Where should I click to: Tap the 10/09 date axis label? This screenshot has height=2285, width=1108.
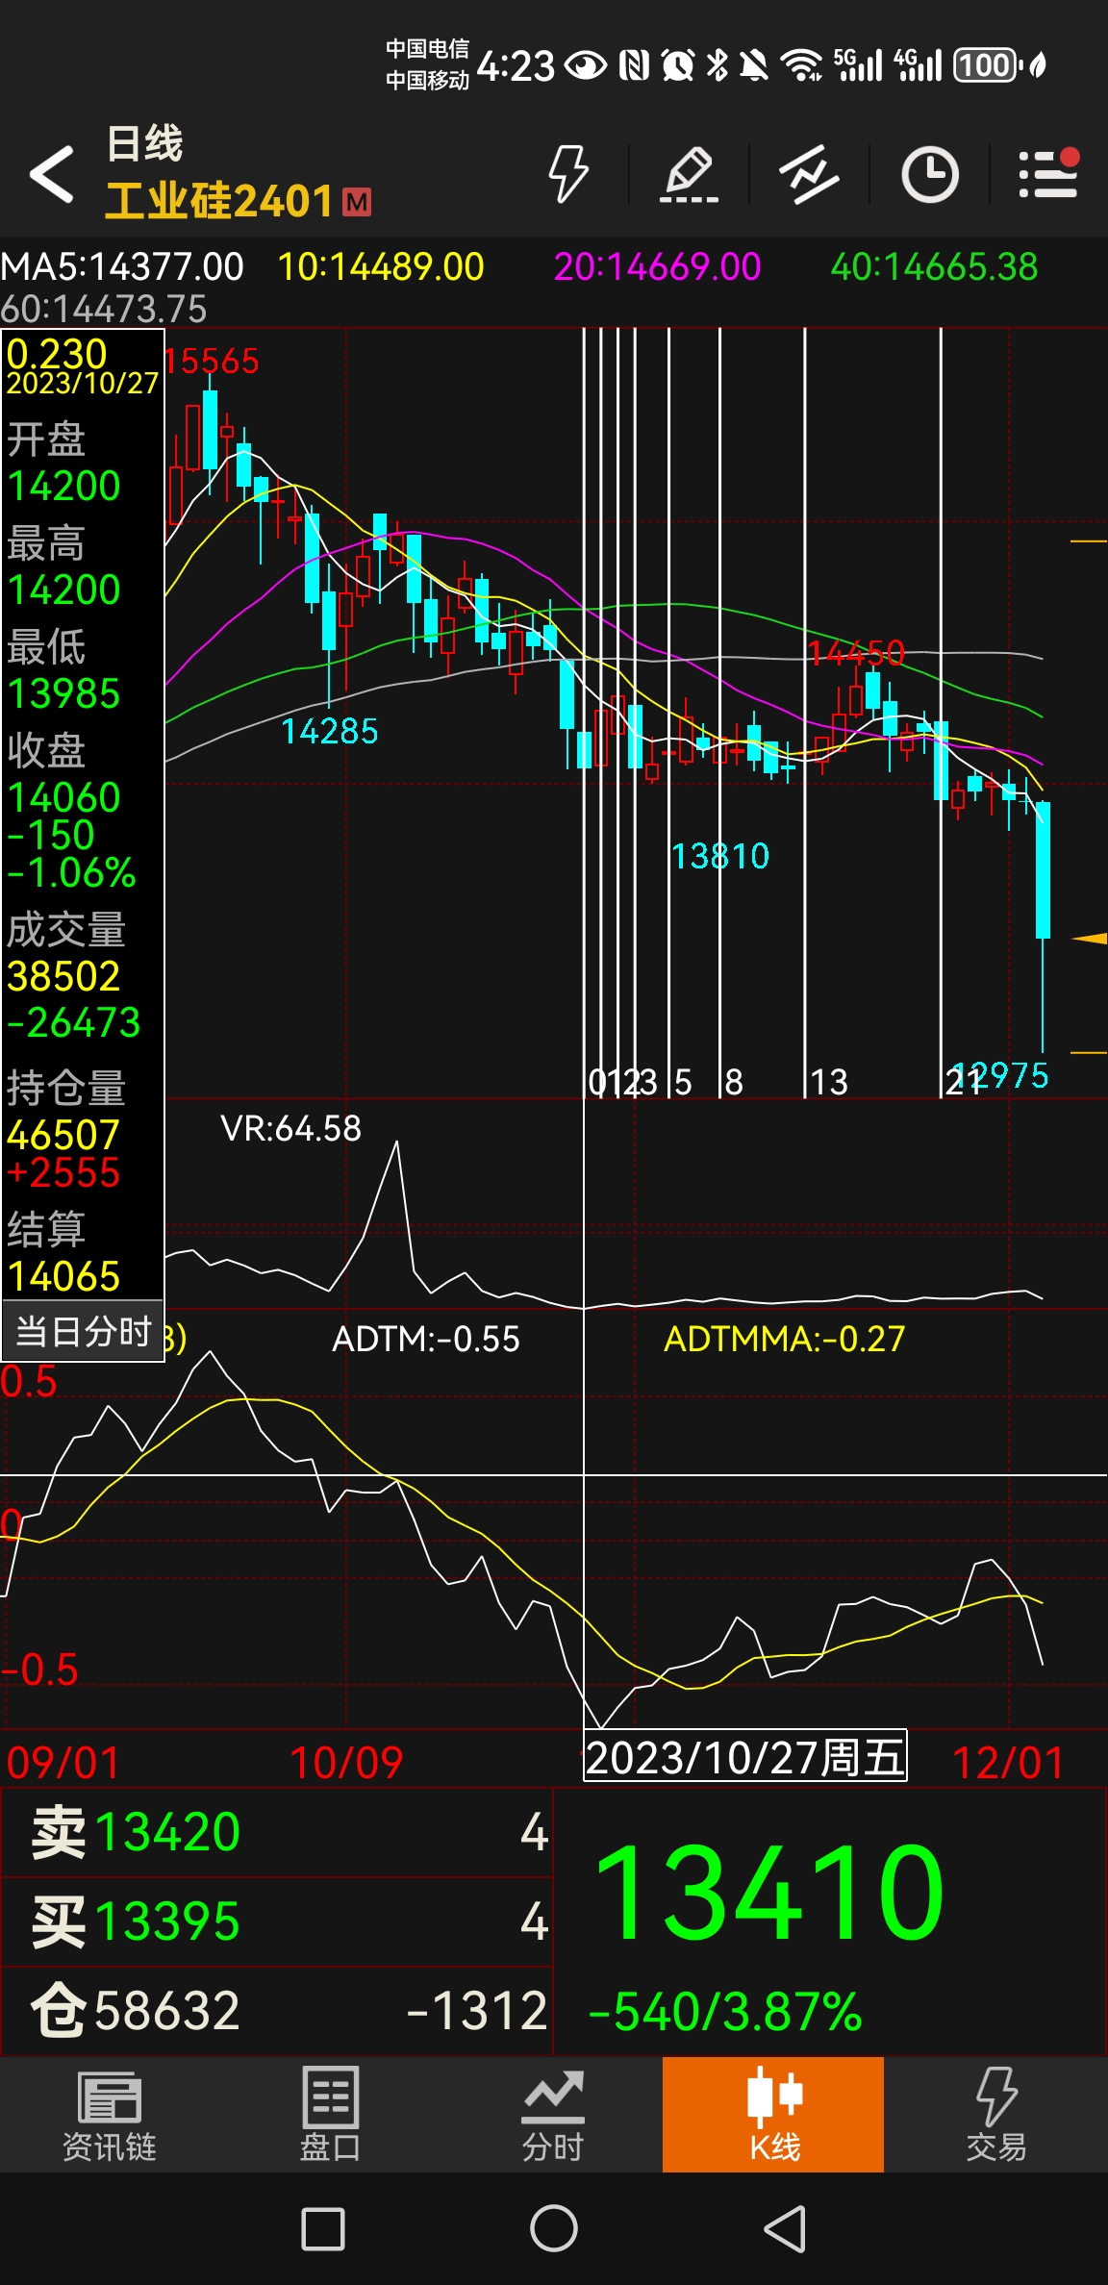[x=346, y=1763]
